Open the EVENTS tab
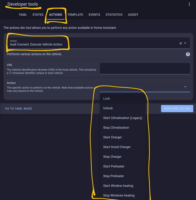This screenshot has width=196, height=200. click(94, 15)
